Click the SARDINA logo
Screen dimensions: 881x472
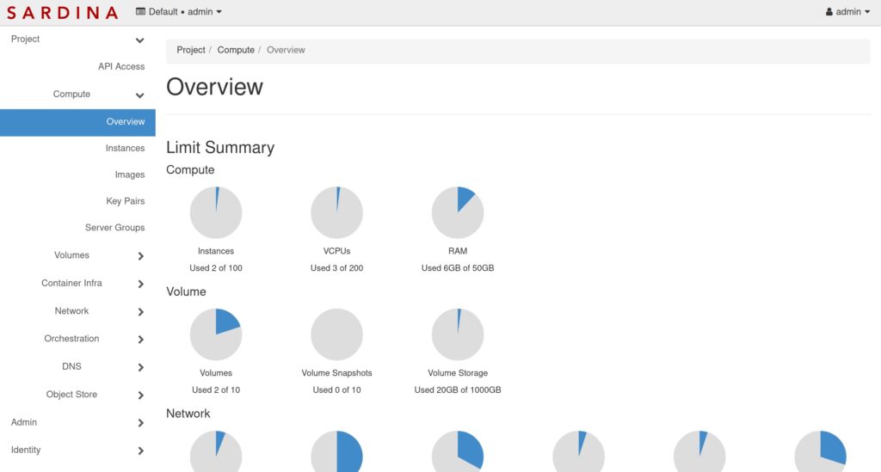point(62,12)
